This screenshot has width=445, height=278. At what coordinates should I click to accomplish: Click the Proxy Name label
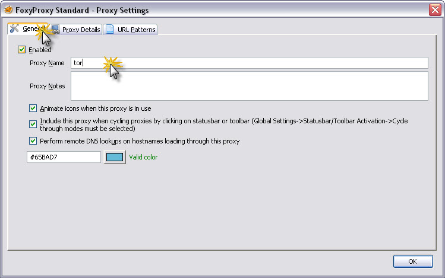pos(47,63)
